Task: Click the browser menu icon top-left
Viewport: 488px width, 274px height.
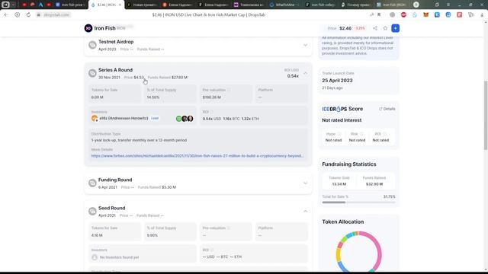Action: (x=5, y=5)
